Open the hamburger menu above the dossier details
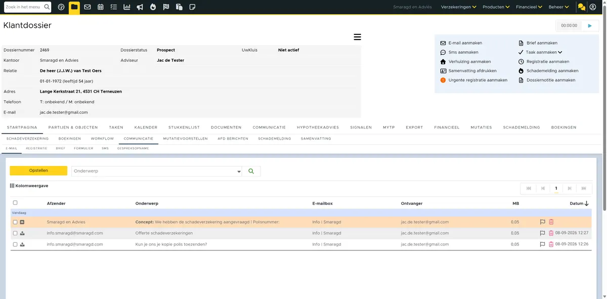607x299 pixels. coord(357,37)
